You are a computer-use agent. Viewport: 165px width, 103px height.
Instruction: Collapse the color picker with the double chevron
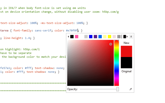coord(131,36)
